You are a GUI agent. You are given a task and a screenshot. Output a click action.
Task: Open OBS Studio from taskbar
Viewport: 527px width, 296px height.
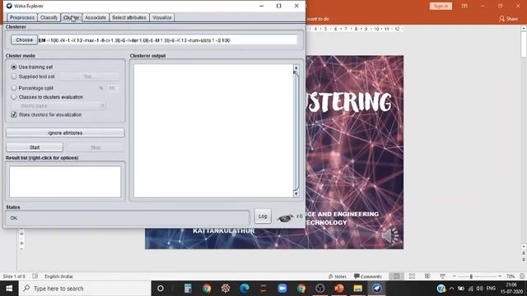(320, 289)
